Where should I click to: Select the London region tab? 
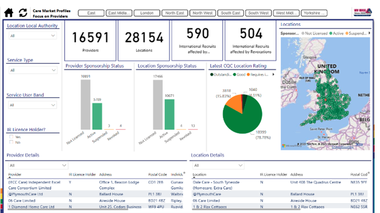click(x=147, y=13)
